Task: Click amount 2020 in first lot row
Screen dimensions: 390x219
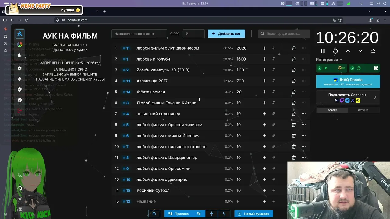Action: (242, 48)
